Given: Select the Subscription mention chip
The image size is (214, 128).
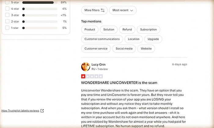Looking at the screenshot, I should 148,29.
